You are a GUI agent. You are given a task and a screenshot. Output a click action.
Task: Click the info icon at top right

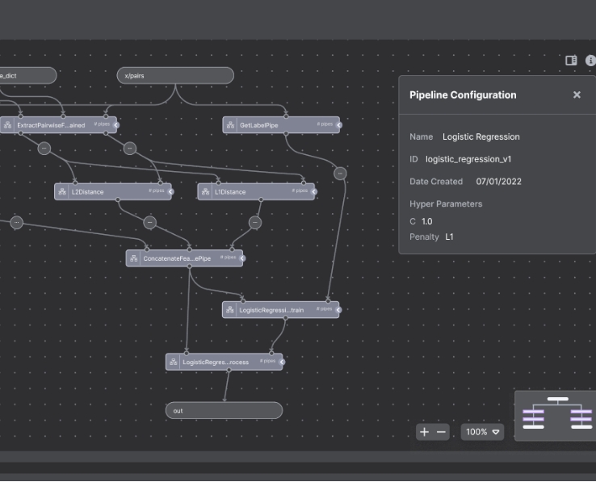coord(590,61)
